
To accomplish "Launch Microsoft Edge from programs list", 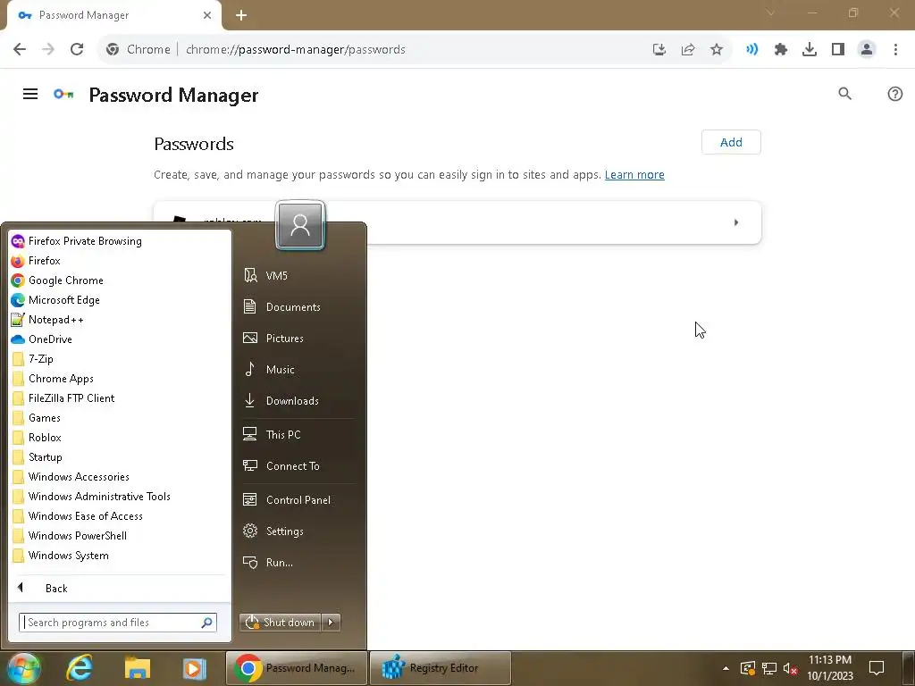I will (55, 300).
